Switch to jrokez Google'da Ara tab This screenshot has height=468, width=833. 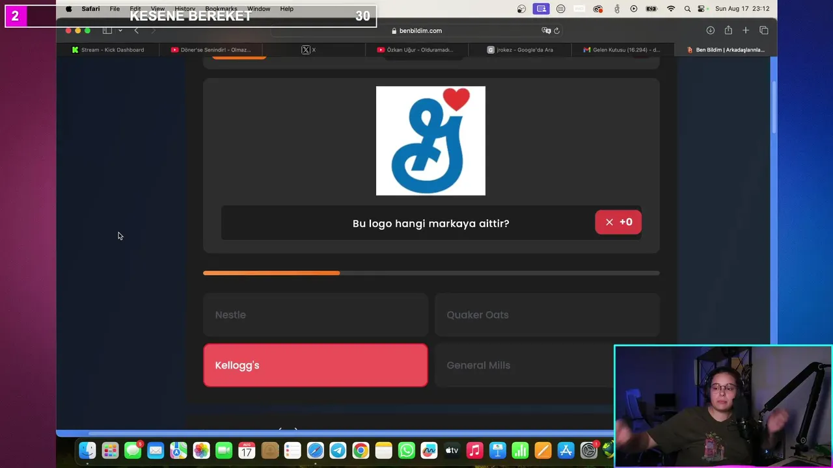[x=520, y=49]
